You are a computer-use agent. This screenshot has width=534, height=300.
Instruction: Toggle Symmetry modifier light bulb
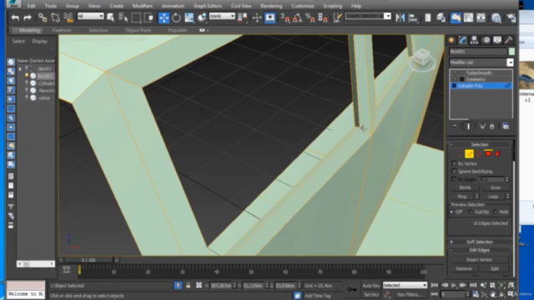point(456,80)
